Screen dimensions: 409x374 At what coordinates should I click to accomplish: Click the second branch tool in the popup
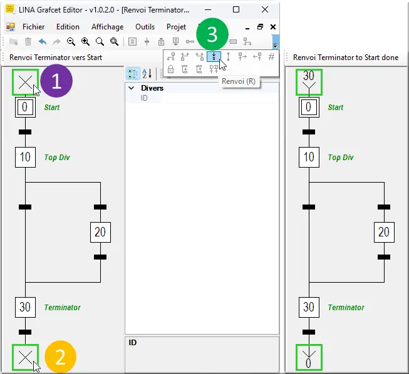tap(185, 56)
